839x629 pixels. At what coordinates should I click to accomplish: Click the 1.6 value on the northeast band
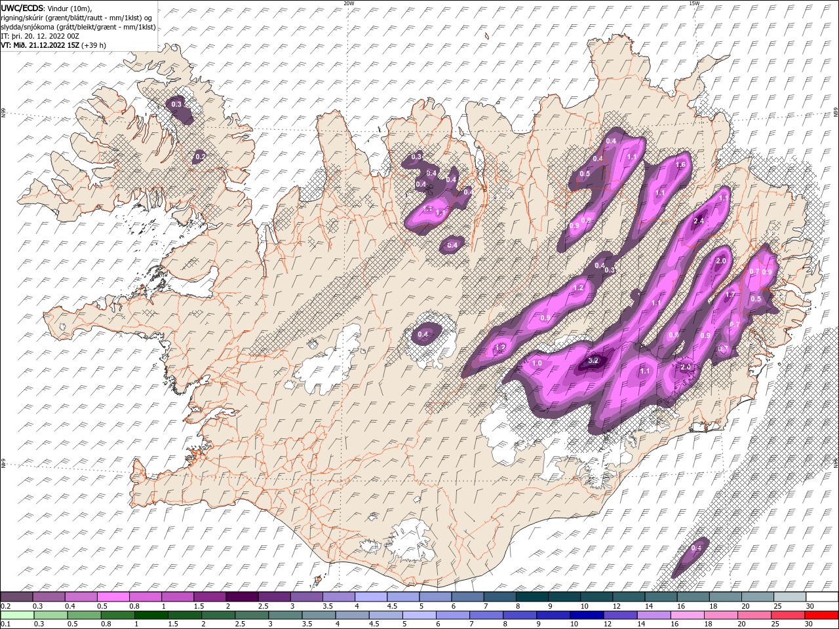680,164
